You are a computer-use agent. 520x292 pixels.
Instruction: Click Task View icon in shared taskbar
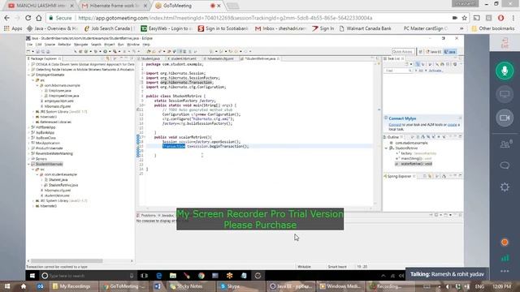pos(145,276)
